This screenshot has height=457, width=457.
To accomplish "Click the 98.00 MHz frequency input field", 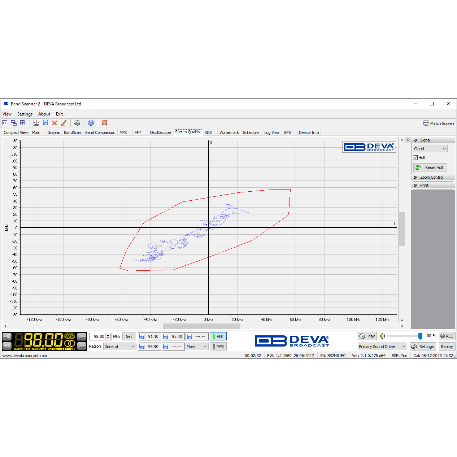I will coord(98,336).
